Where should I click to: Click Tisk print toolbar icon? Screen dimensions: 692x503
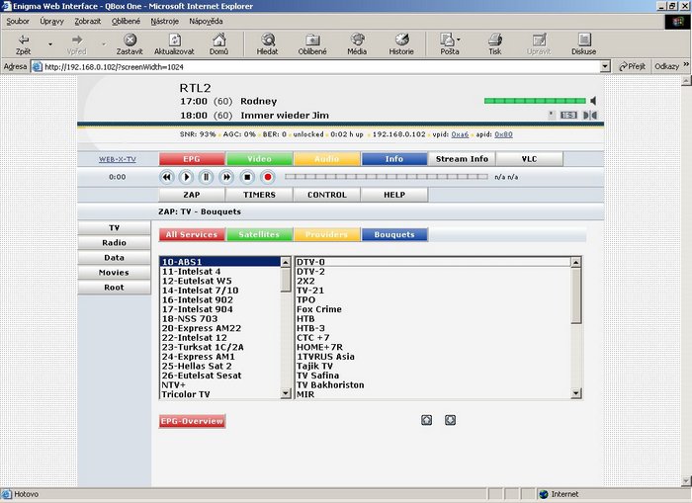pyautogui.click(x=494, y=40)
